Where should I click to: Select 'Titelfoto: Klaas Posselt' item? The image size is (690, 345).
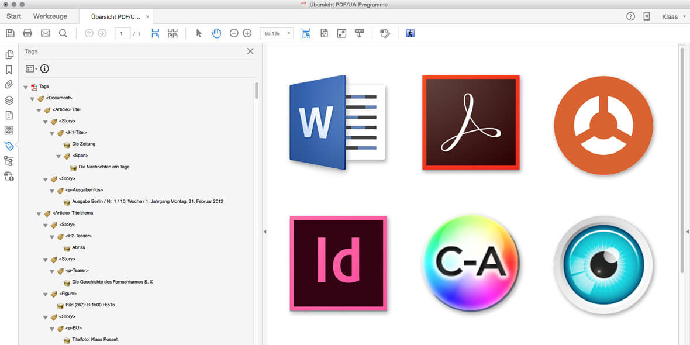coord(95,340)
